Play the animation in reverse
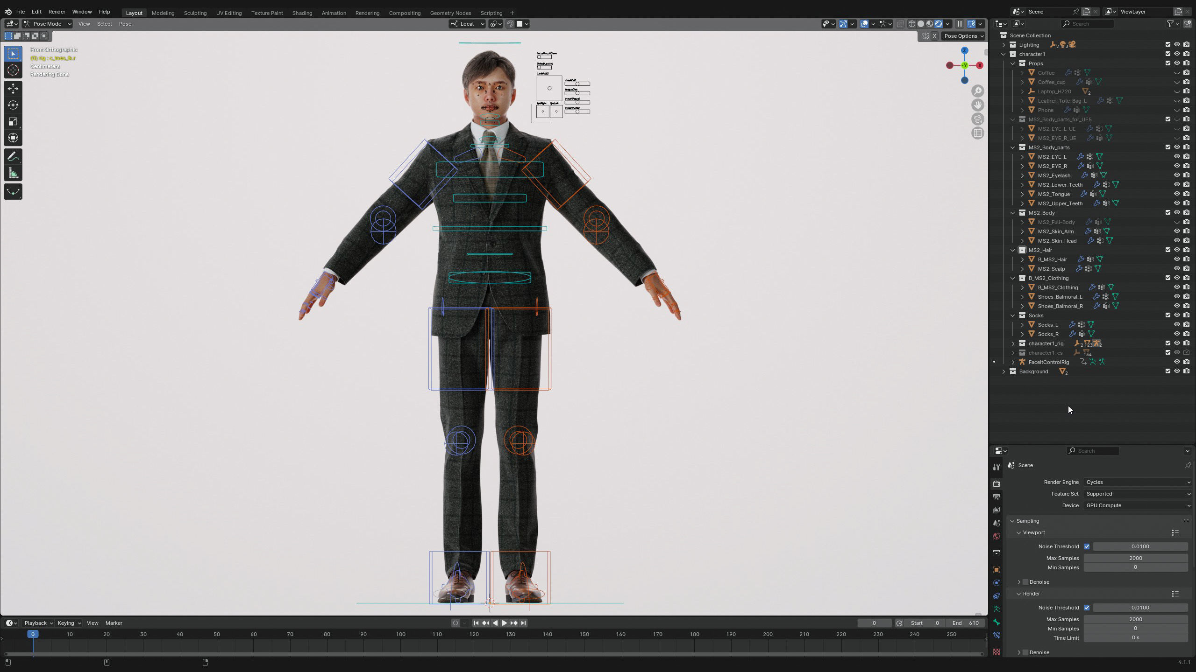This screenshot has width=1196, height=672. pos(495,623)
